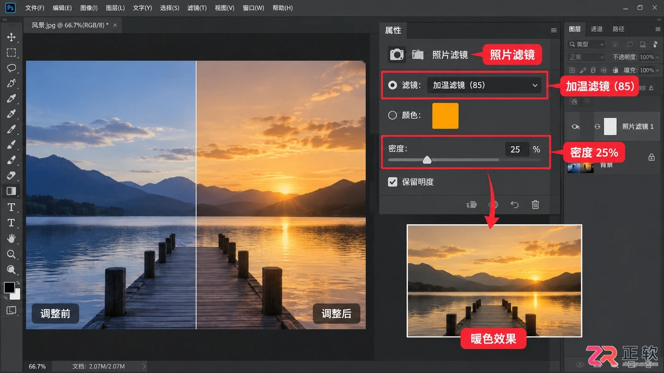Expand the 填充 100% dropdown arrow
Screen dimensions: 664x373
658,70
